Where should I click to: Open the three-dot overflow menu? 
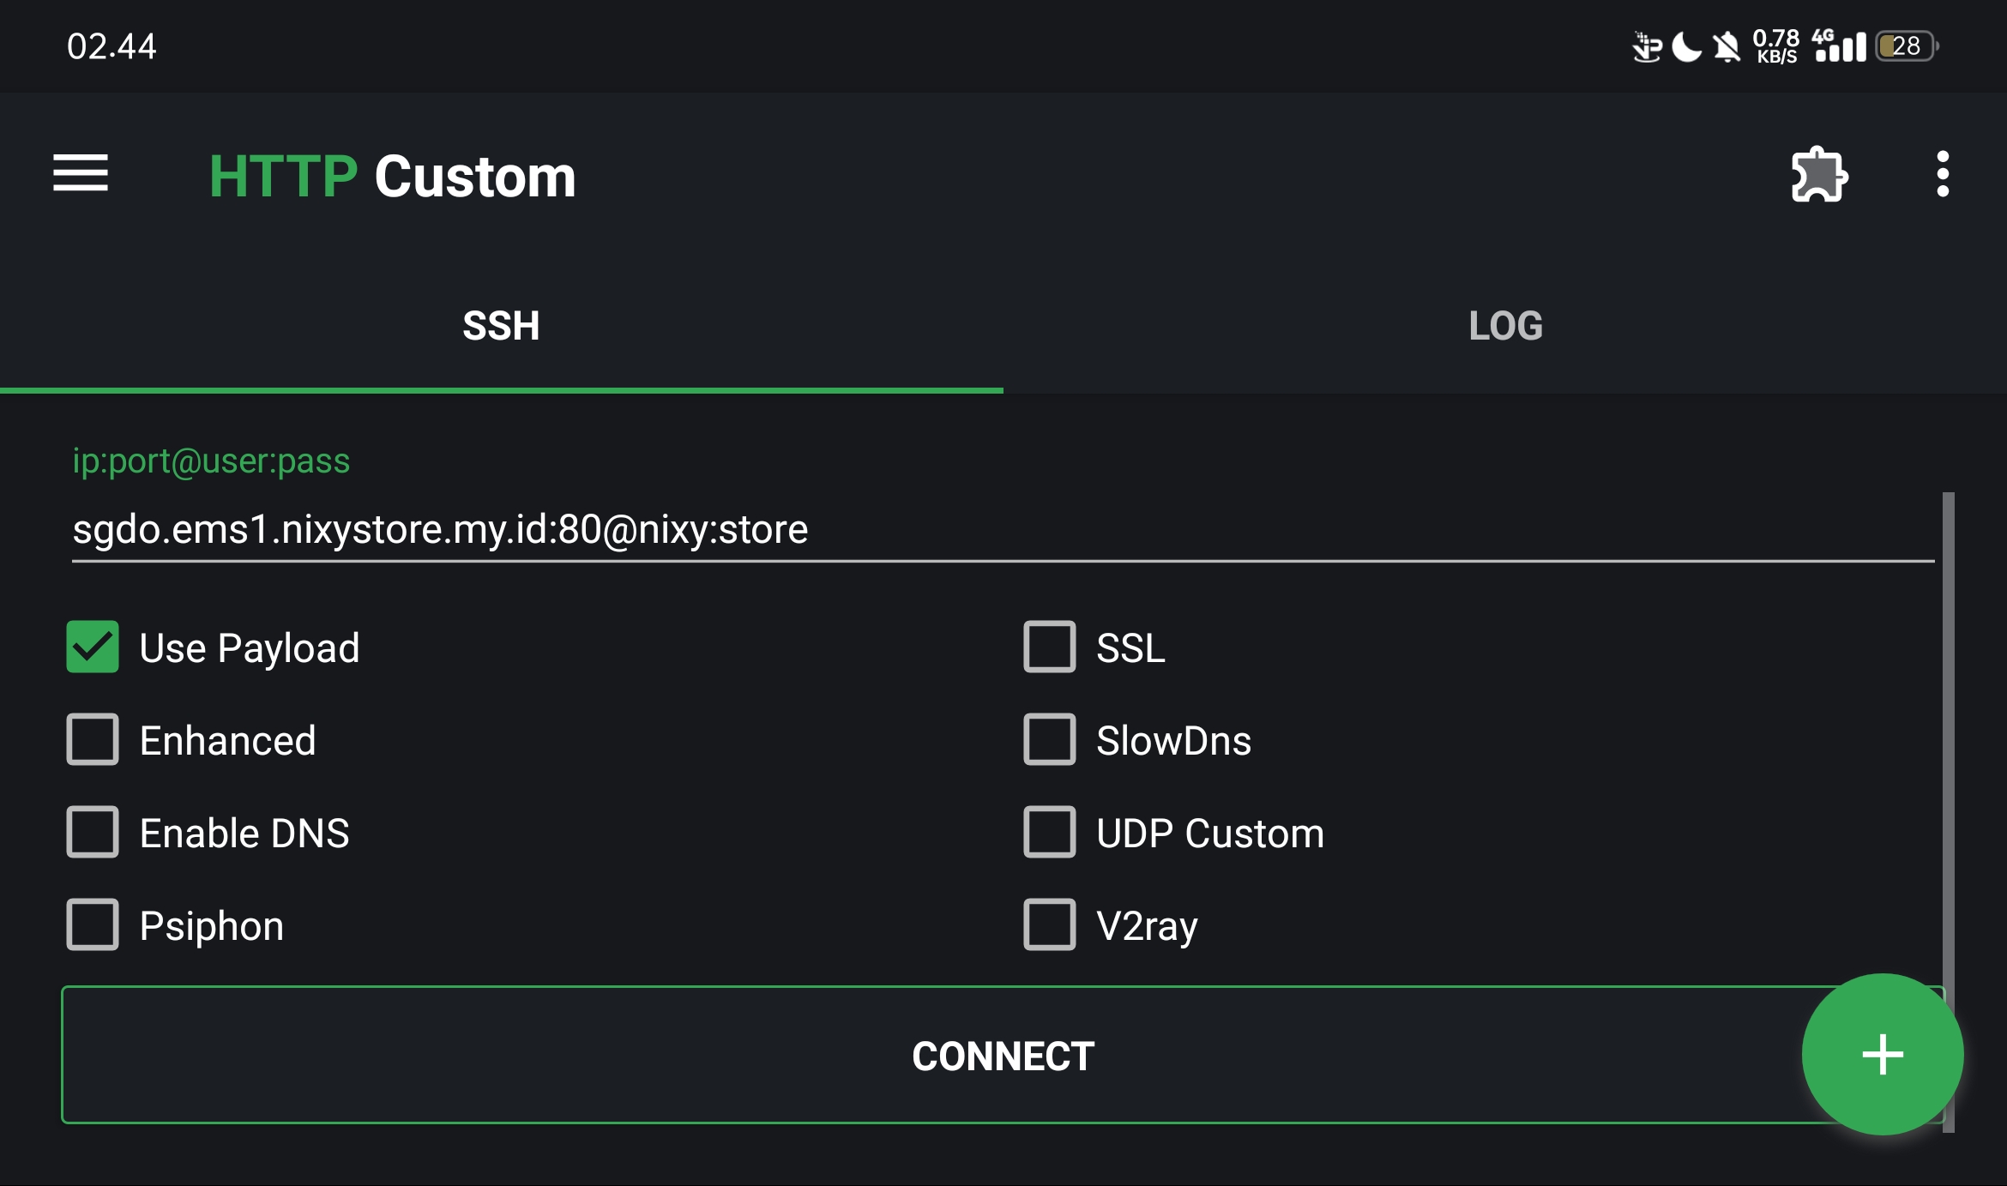click(x=1943, y=174)
